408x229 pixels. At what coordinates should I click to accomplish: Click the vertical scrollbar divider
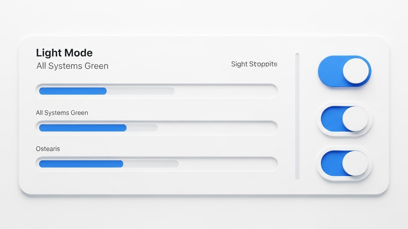tap(297, 116)
